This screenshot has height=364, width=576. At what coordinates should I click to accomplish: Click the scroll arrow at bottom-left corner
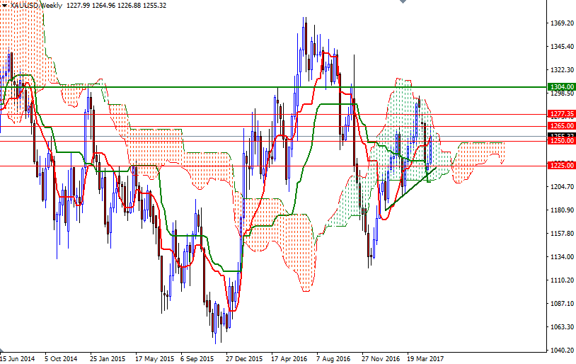[x=1, y=351]
